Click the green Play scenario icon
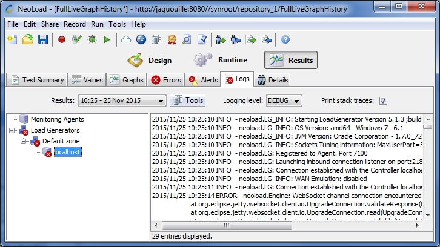This screenshot has width=440, height=247. pos(107,39)
